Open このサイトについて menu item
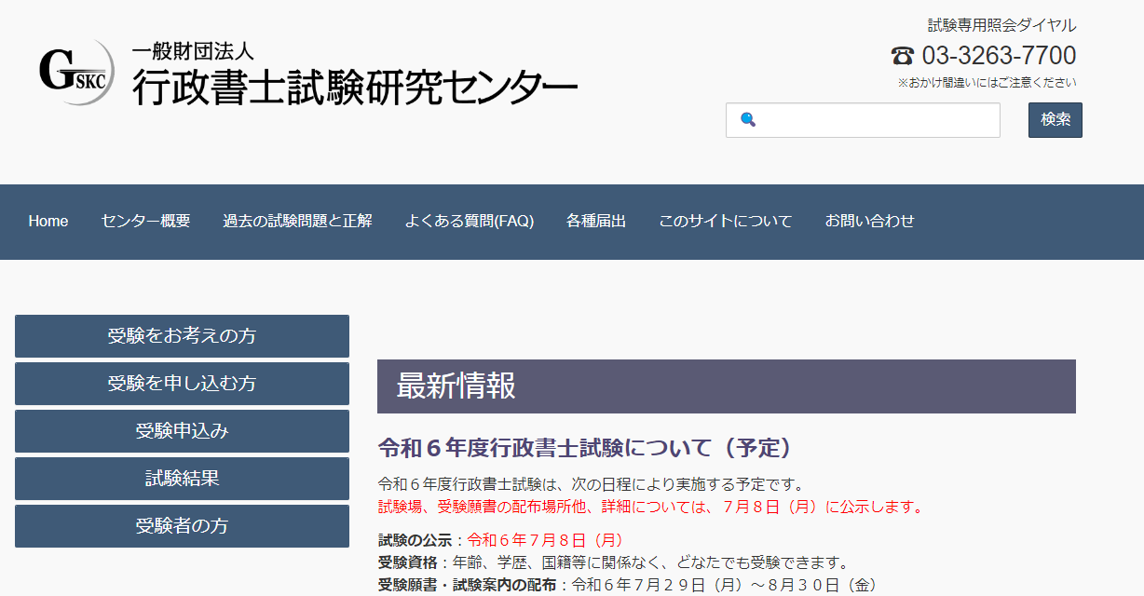Screen dimensions: 1144x596 pyautogui.click(x=726, y=222)
